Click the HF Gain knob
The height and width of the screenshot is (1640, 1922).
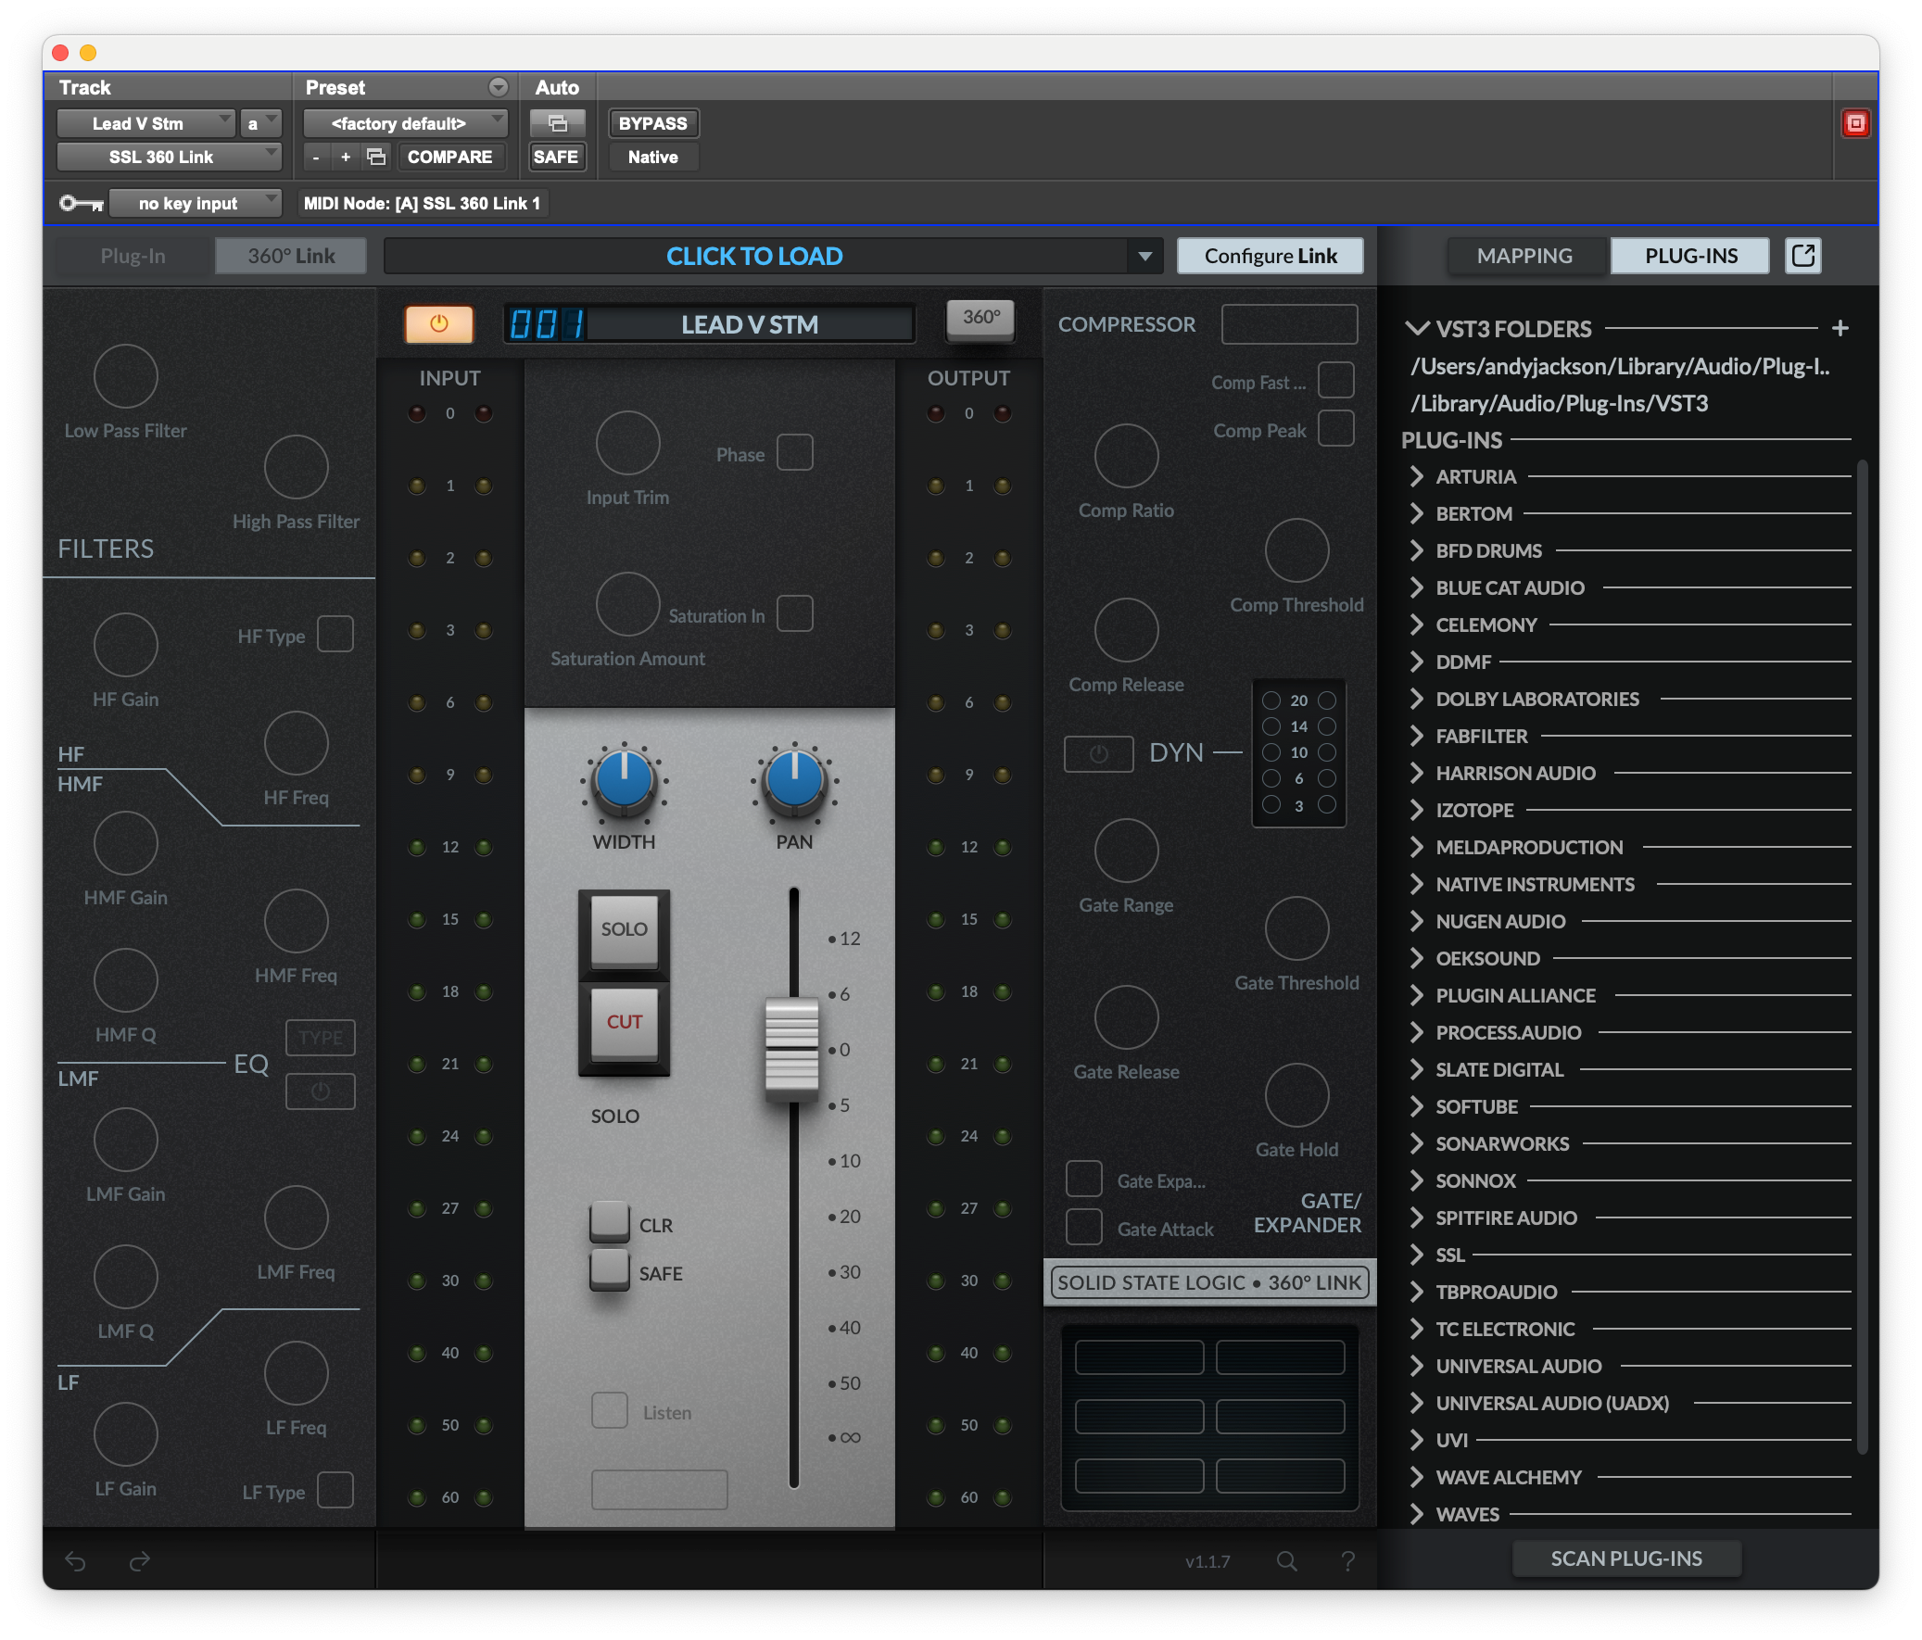125,645
